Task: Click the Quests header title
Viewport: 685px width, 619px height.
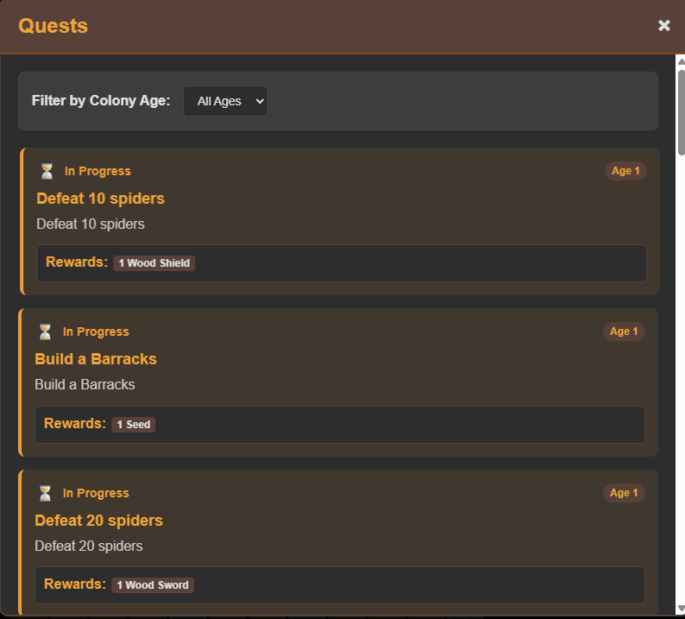Action: (53, 26)
